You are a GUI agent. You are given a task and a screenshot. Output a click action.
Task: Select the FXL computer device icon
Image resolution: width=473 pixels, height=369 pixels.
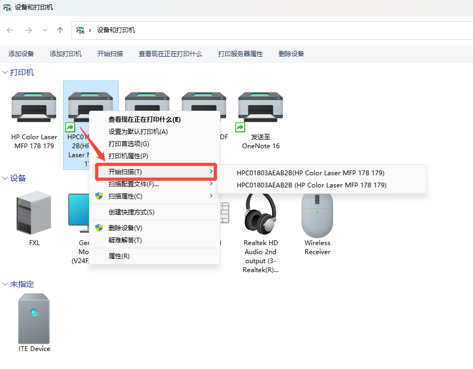(x=34, y=212)
